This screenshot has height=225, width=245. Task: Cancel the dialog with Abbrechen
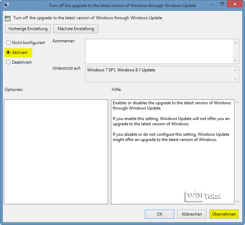click(x=192, y=214)
